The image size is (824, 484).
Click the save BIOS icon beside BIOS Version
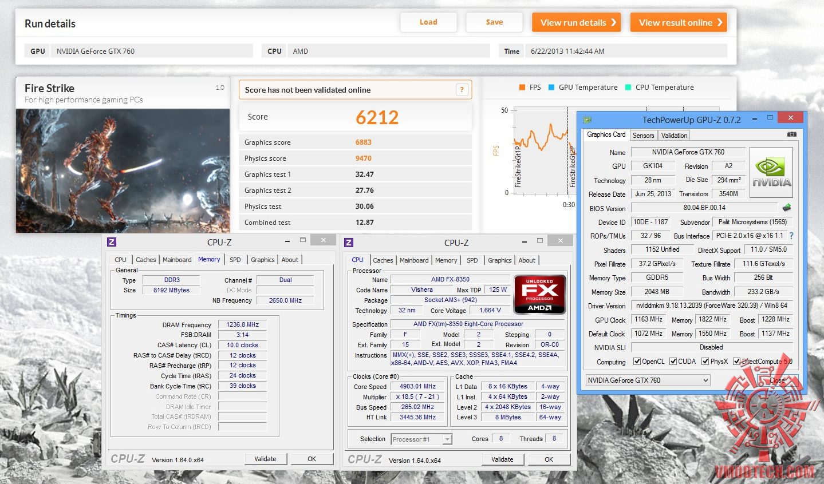click(787, 208)
